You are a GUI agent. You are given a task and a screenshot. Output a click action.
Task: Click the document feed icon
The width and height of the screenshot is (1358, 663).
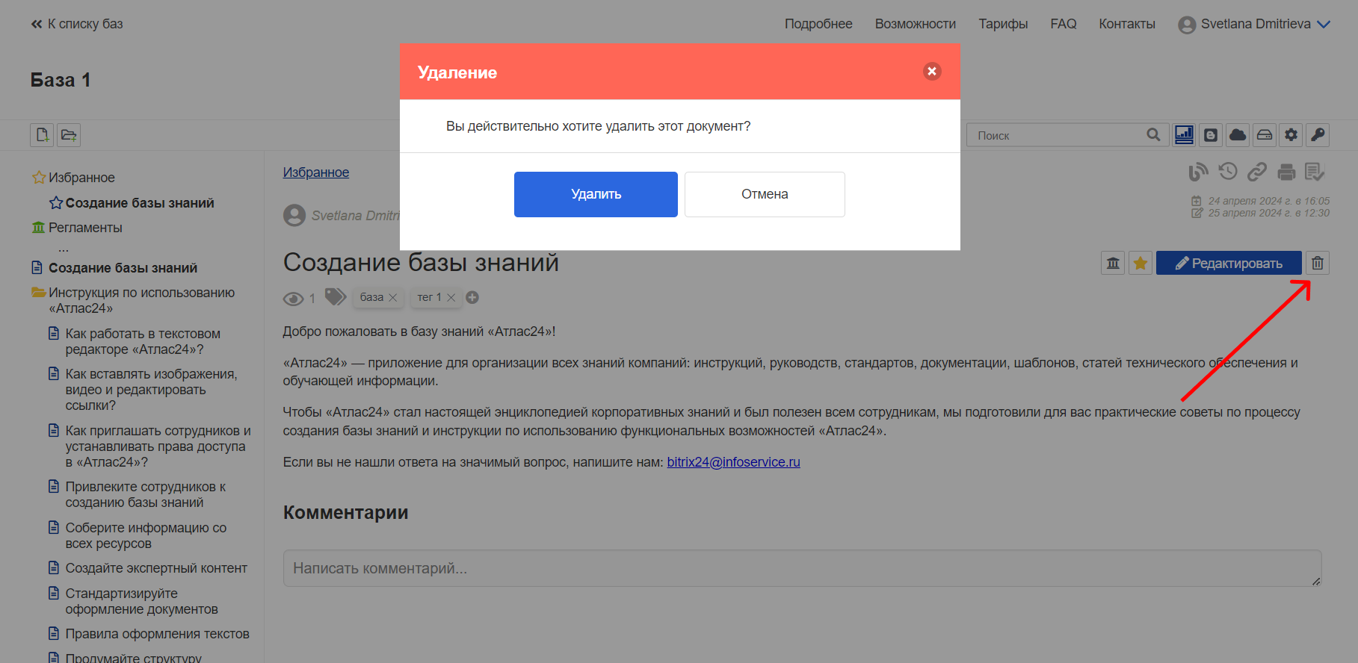pos(1198,172)
